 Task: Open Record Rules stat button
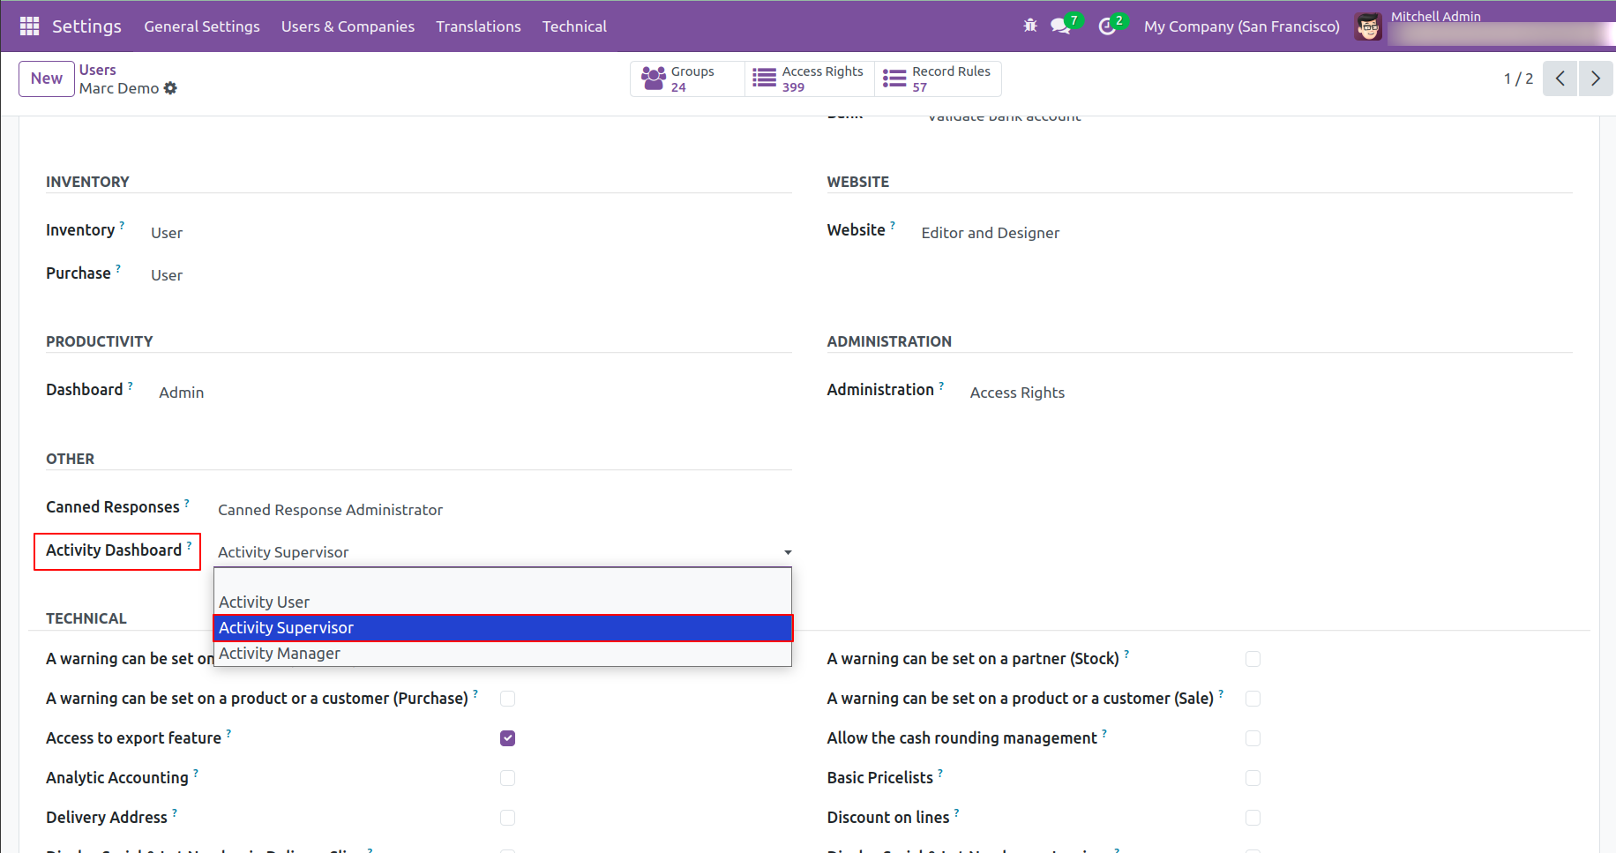coord(938,79)
